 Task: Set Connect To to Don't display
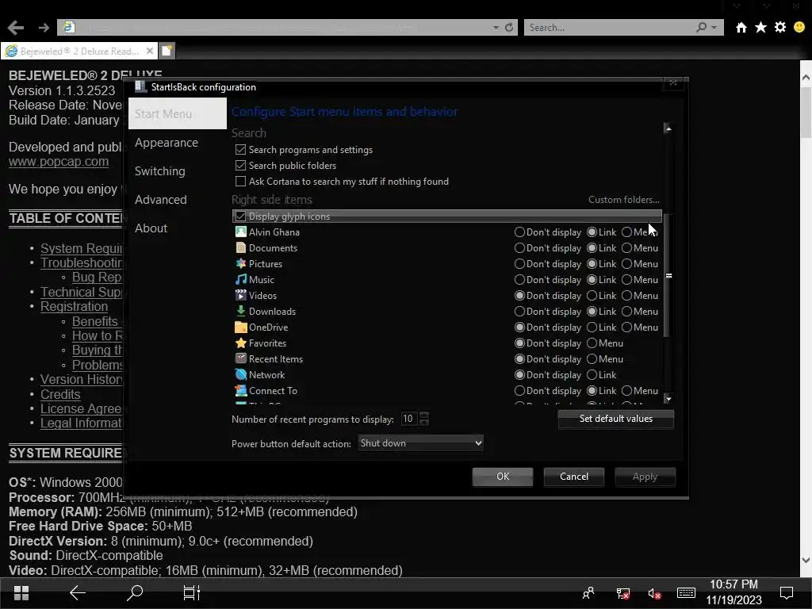point(519,391)
